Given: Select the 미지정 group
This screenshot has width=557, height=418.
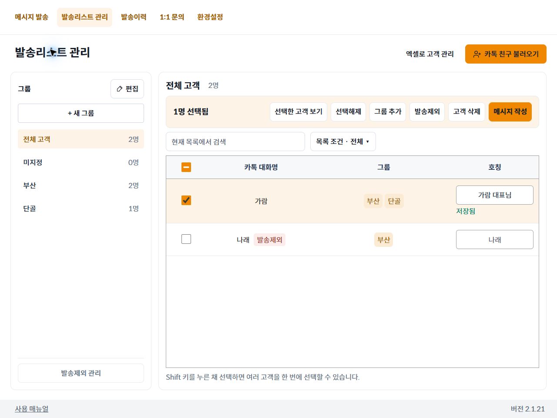Looking at the screenshot, I should (x=81, y=162).
